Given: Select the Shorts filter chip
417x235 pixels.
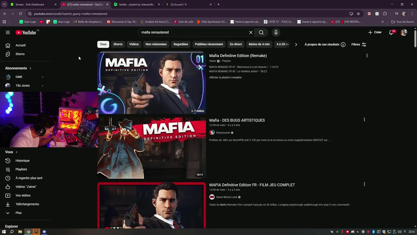Looking at the screenshot, I should click(118, 44).
